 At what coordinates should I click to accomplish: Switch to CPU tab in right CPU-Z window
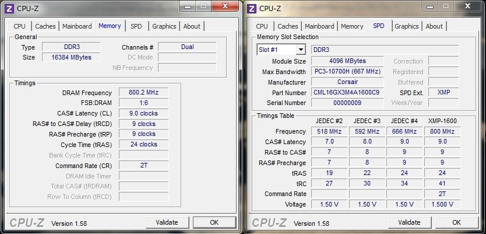pos(262,26)
